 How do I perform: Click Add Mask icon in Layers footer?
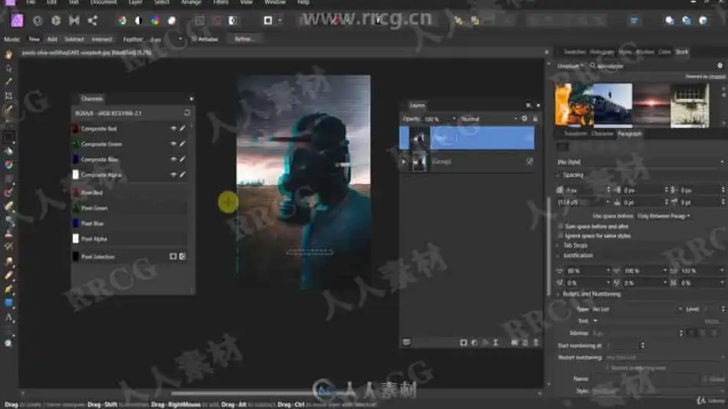point(464,342)
